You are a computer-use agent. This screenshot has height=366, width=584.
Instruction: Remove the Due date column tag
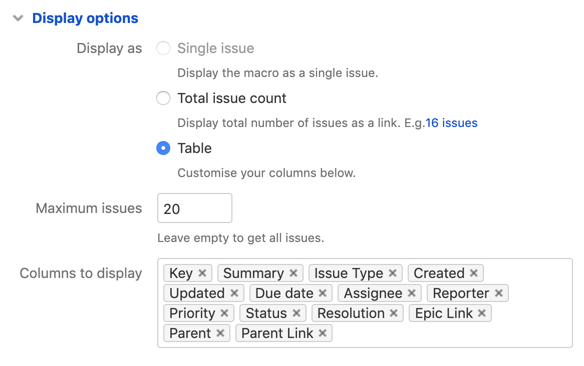coord(325,293)
